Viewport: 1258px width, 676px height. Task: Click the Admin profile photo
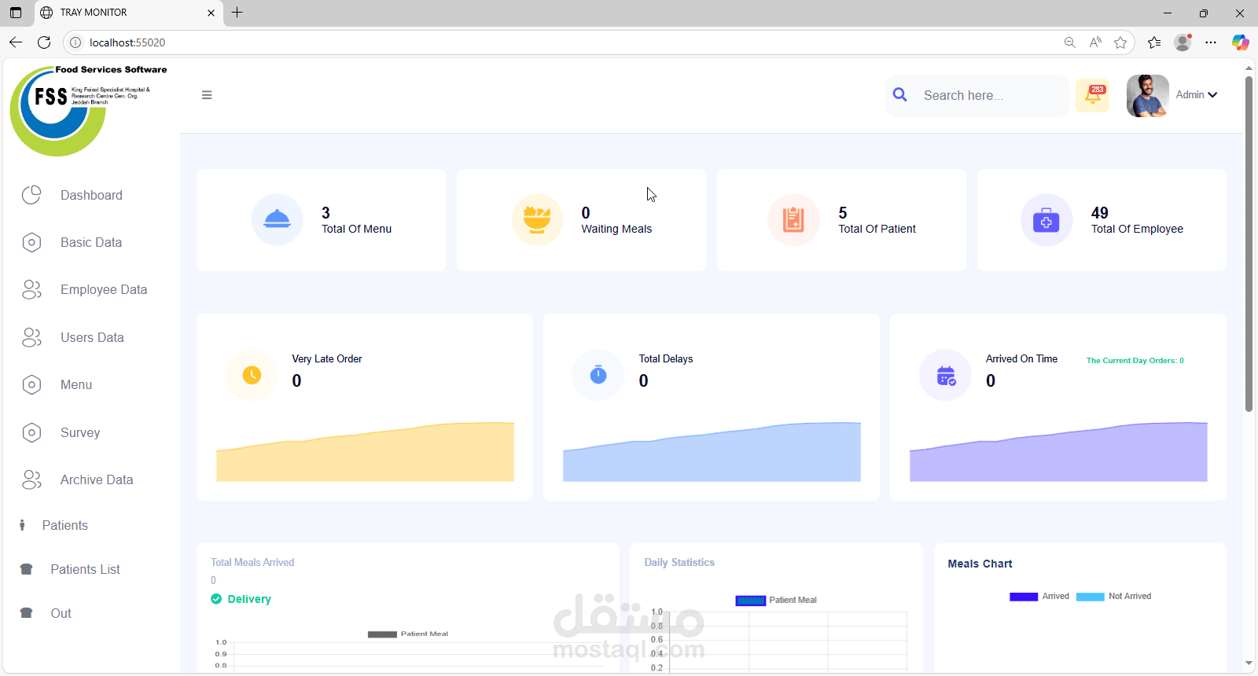tap(1148, 96)
